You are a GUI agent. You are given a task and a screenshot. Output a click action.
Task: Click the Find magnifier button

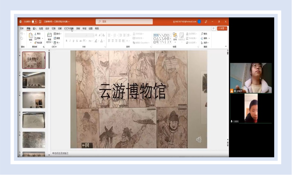pyautogui.click(x=204, y=34)
